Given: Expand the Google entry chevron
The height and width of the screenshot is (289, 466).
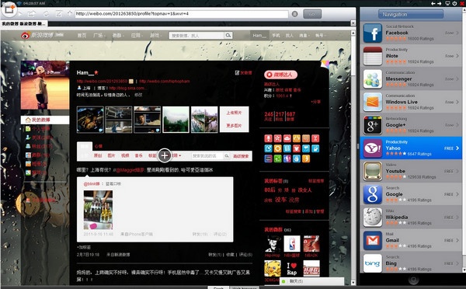Looking at the screenshot, I should coord(457,194).
